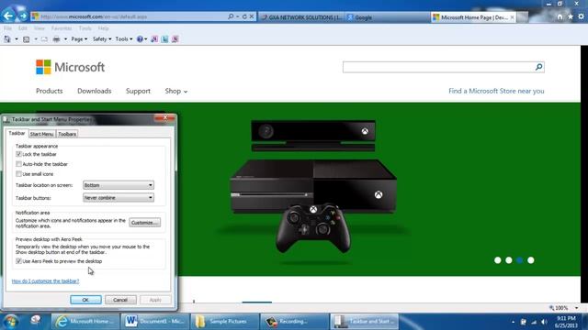Click the blue Help question mark icon
Image resolution: width=588 pixels, height=330 pixels.
(x=140, y=38)
